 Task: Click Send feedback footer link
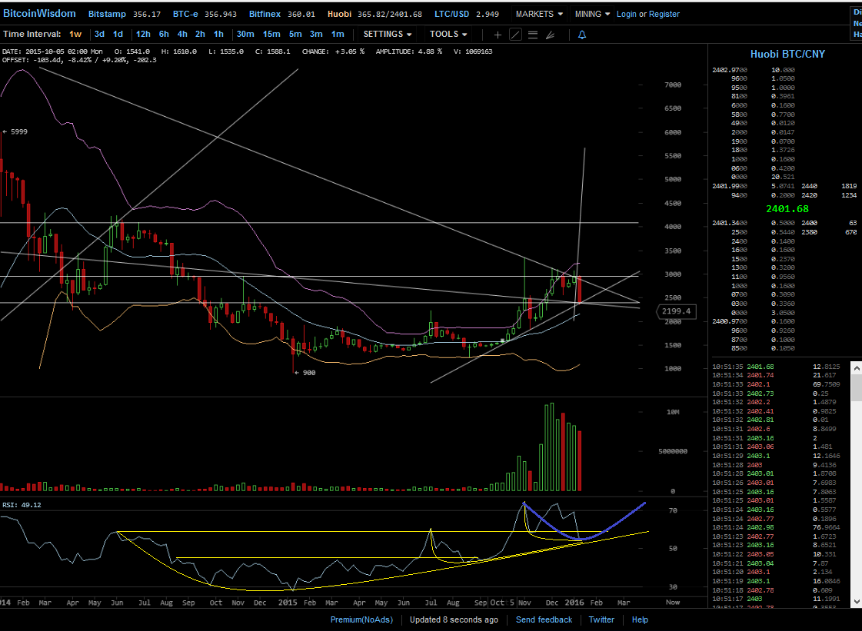544,619
